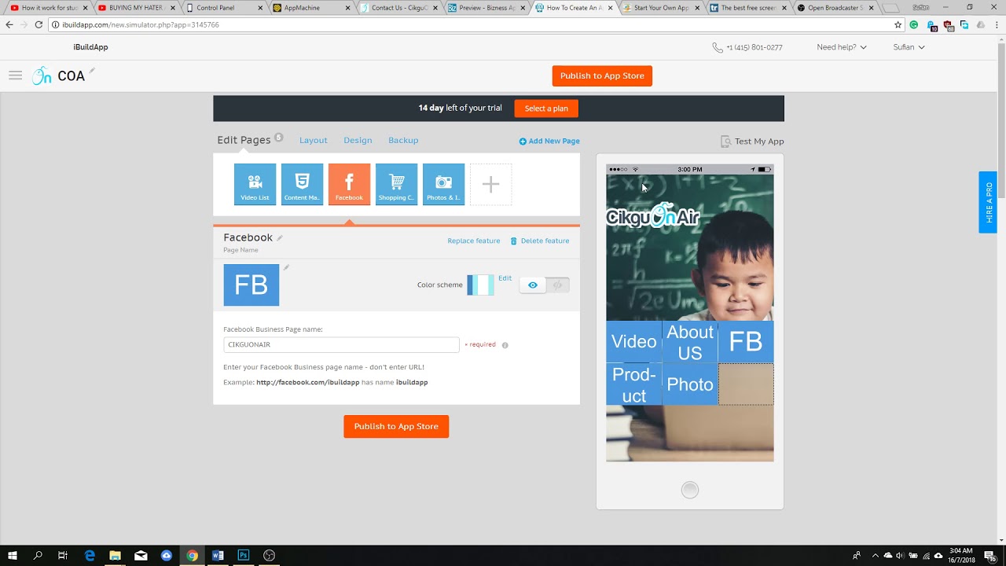Tap the Photo tile in phone preview

point(690,384)
